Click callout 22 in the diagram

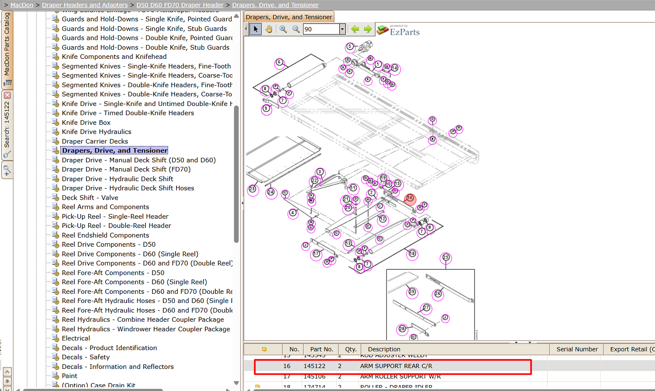point(314,180)
